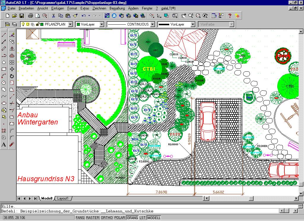Activate Zoom realtime magnifier icon
This screenshot has height=221, width=304.
point(191,16)
